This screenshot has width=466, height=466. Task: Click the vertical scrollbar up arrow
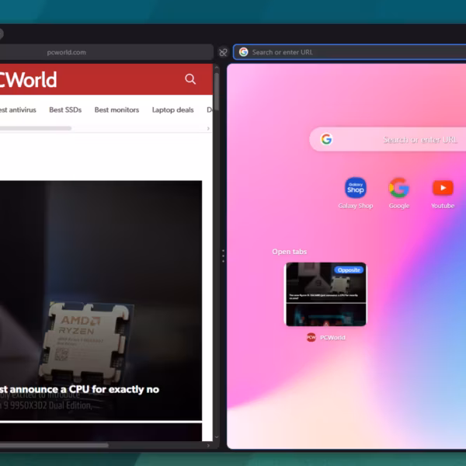click(217, 68)
